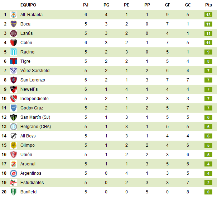This screenshot has height=202, width=217.
Task: Click the Atl. Rafaela club crest
Action: point(14,15)
